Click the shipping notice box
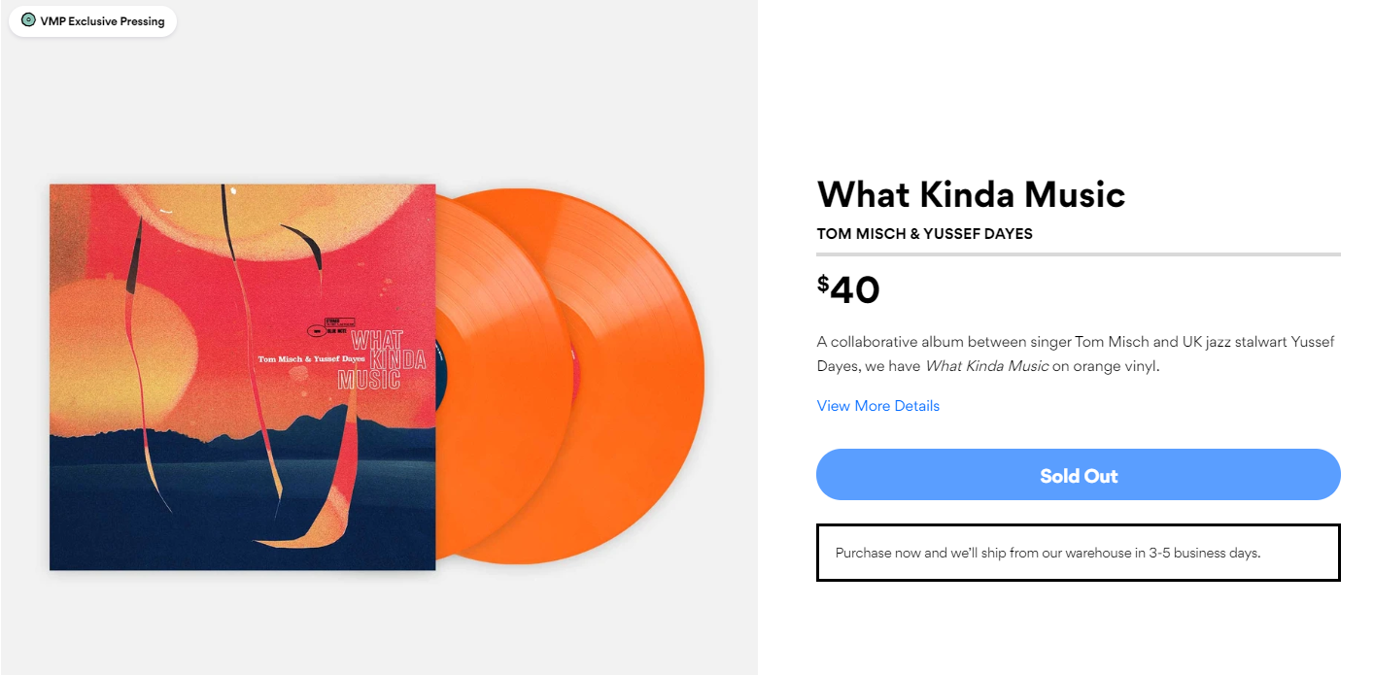Viewport: 1374px width, 675px height. coord(1079,553)
